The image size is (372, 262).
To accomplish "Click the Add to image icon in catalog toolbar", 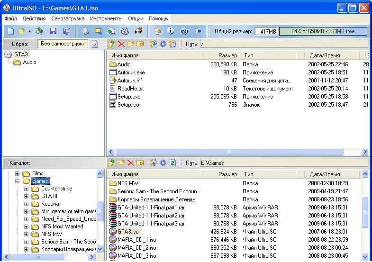I will coord(154,163).
